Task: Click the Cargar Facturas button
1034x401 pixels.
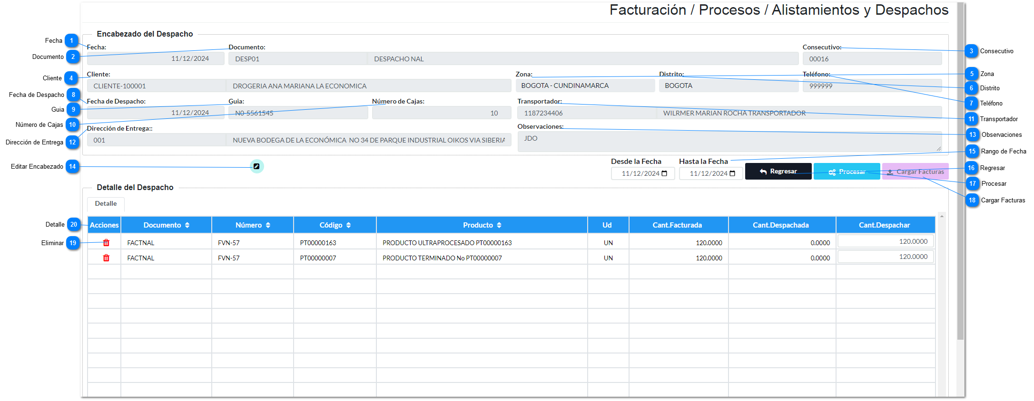Action: [x=915, y=172]
